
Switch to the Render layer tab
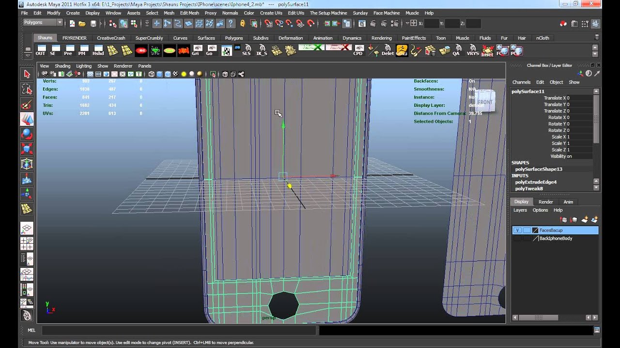tap(545, 202)
